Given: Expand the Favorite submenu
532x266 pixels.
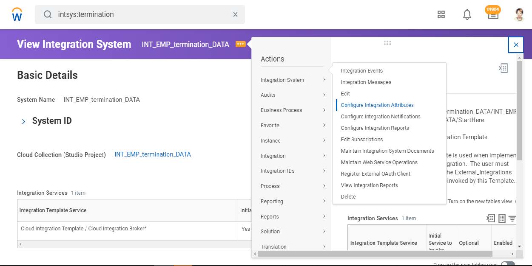Looking at the screenshot, I should 293,126.
